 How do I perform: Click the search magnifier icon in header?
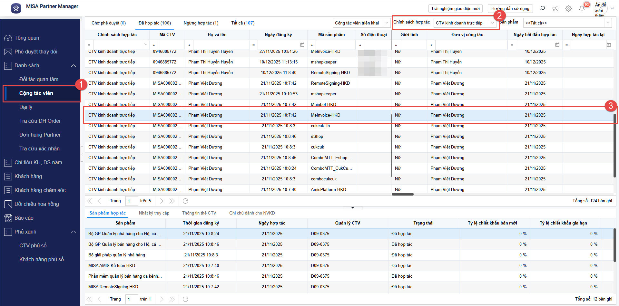(x=542, y=8)
